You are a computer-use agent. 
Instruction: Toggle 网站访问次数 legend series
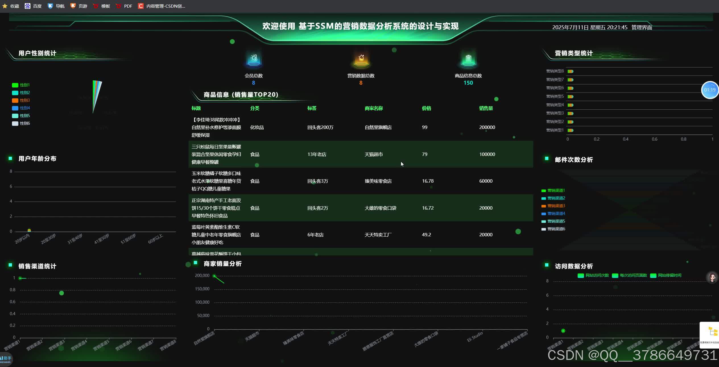click(593, 275)
